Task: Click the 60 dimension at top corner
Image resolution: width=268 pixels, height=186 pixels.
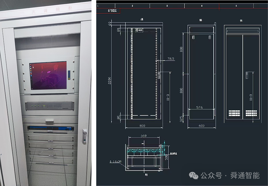Action: point(109,24)
